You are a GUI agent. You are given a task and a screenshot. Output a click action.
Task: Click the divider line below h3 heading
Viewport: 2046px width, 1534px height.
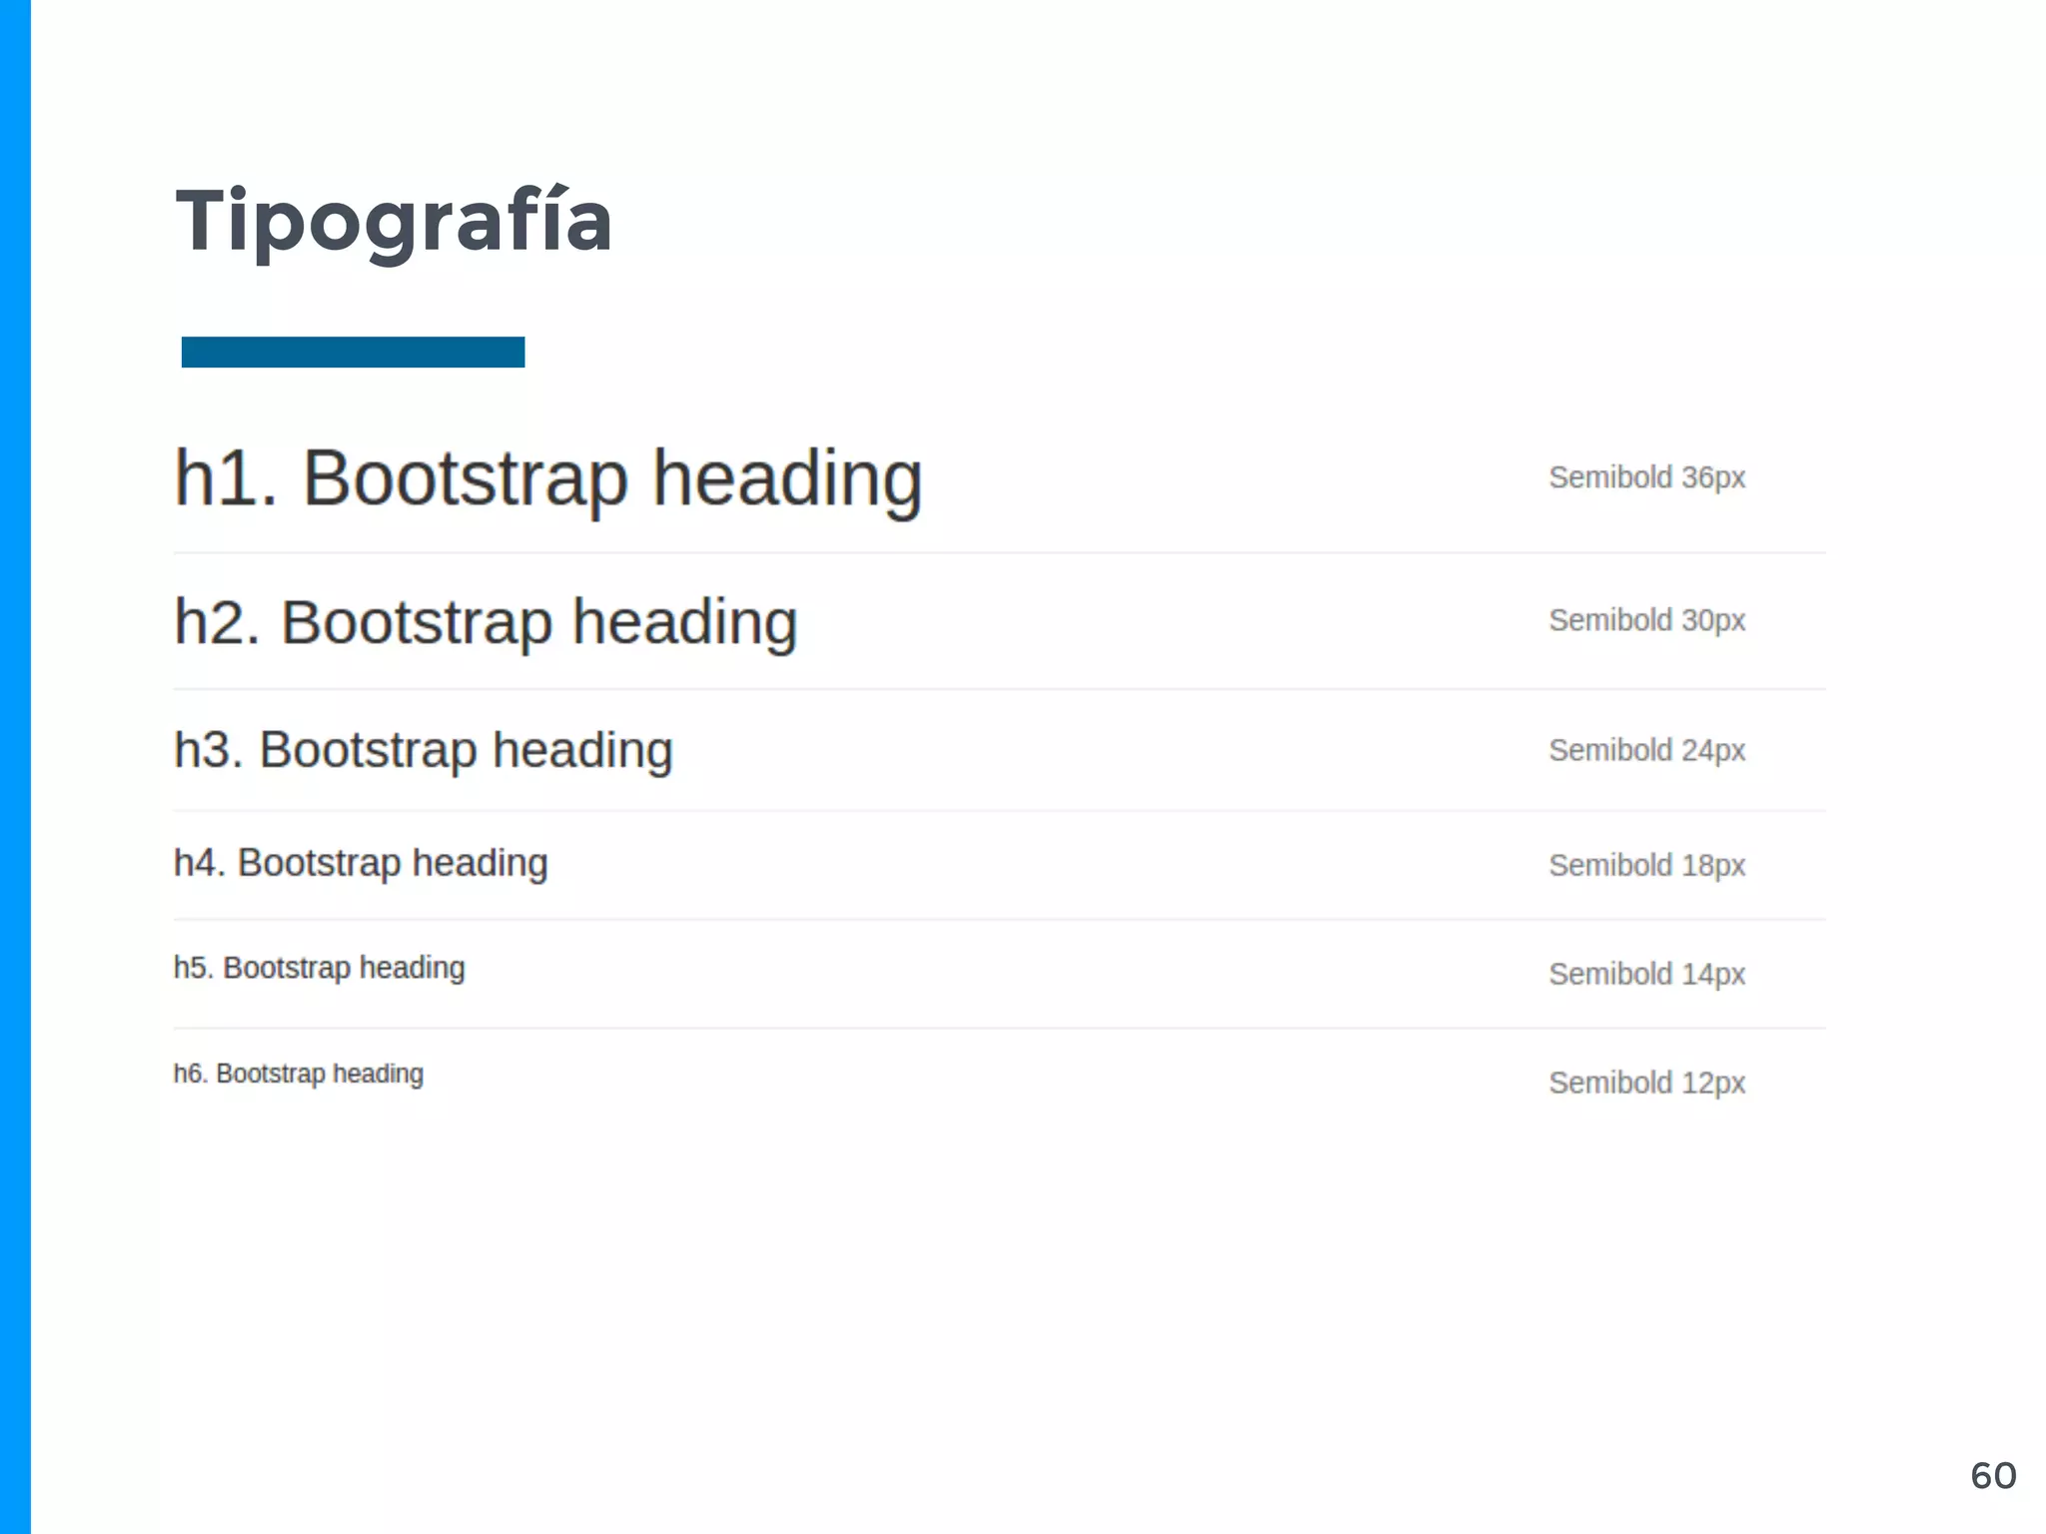(x=999, y=810)
